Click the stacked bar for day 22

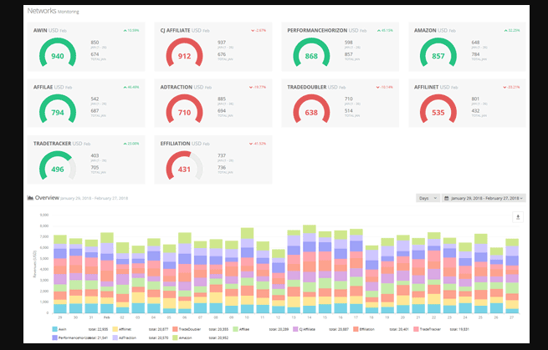coord(434,272)
